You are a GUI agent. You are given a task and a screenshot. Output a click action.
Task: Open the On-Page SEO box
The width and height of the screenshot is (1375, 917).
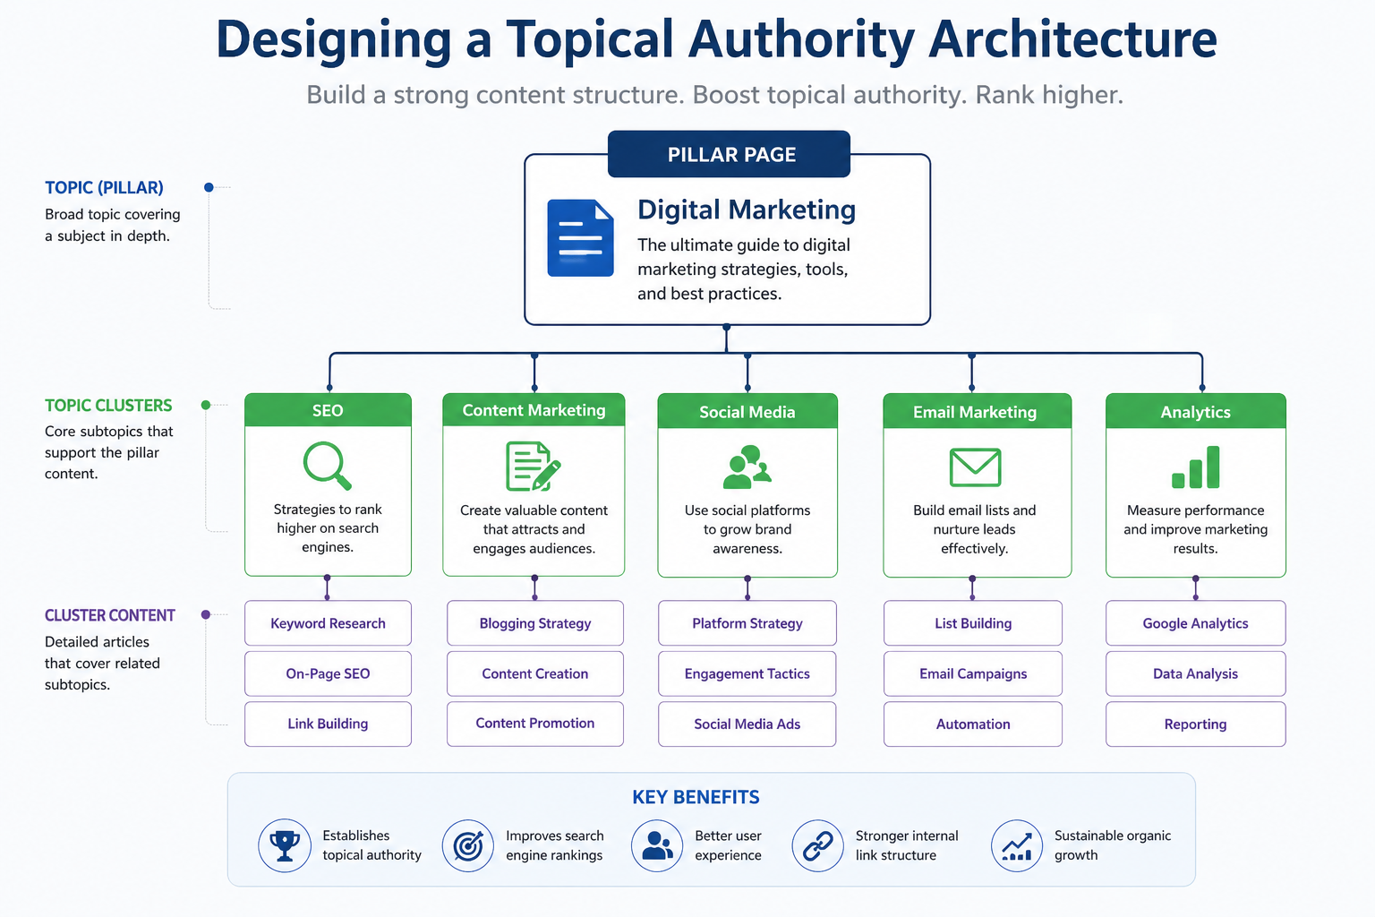pyautogui.click(x=328, y=673)
